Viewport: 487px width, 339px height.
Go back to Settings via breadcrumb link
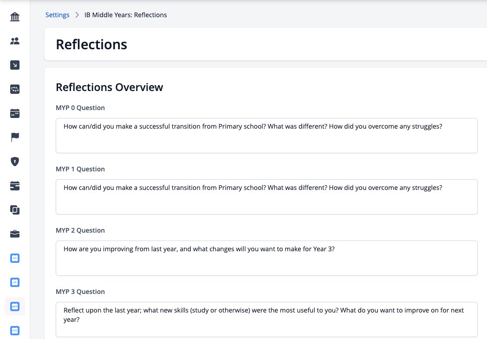(57, 15)
